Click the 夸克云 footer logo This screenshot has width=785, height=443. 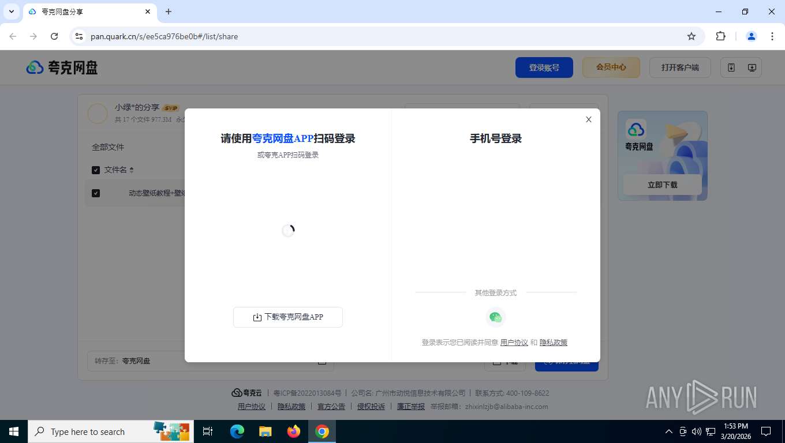tap(246, 393)
